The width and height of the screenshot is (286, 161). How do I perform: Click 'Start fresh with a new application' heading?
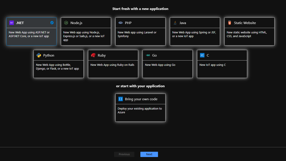pyautogui.click(x=140, y=9)
